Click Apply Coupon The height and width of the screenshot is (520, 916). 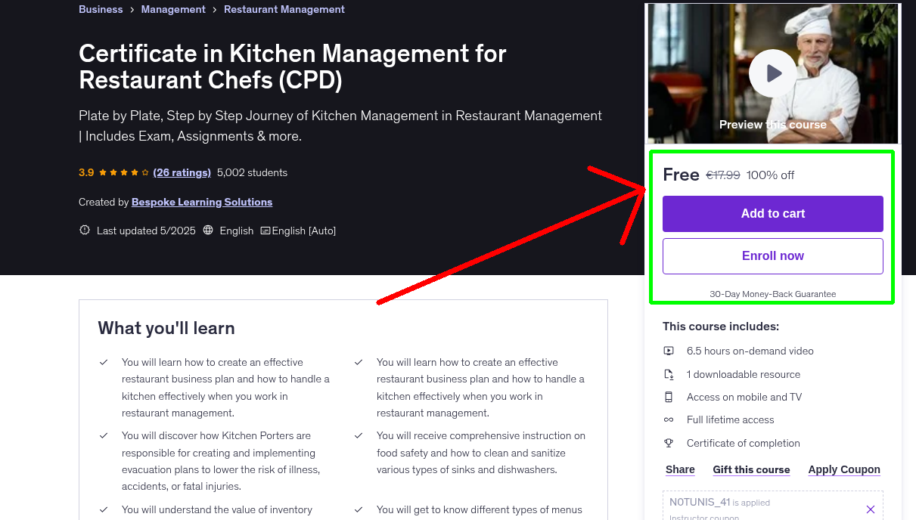843,469
